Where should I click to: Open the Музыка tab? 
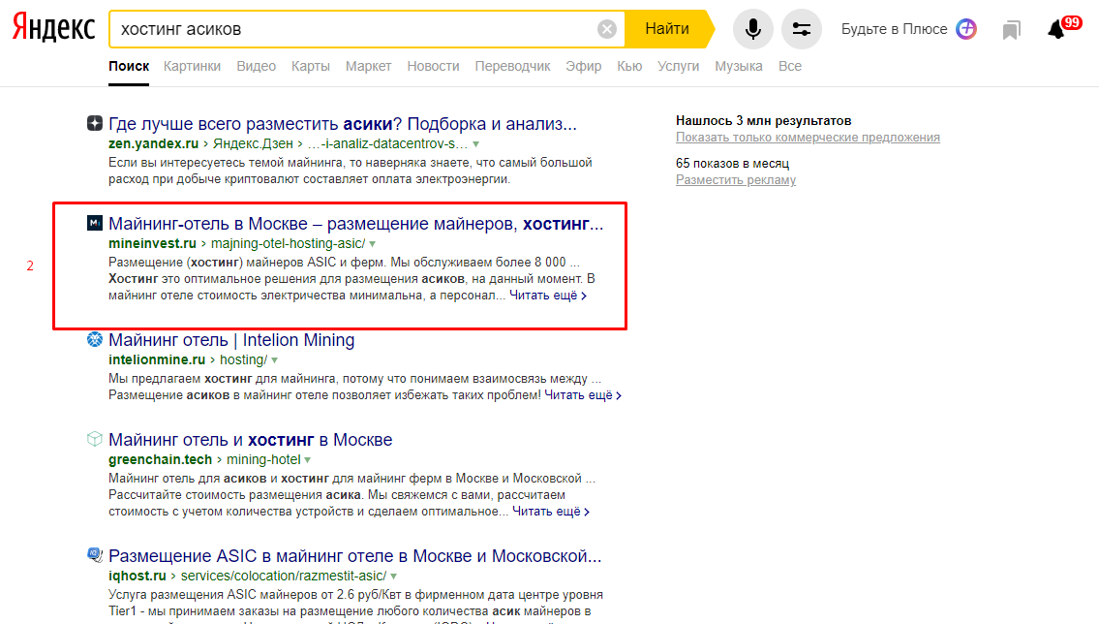739,66
